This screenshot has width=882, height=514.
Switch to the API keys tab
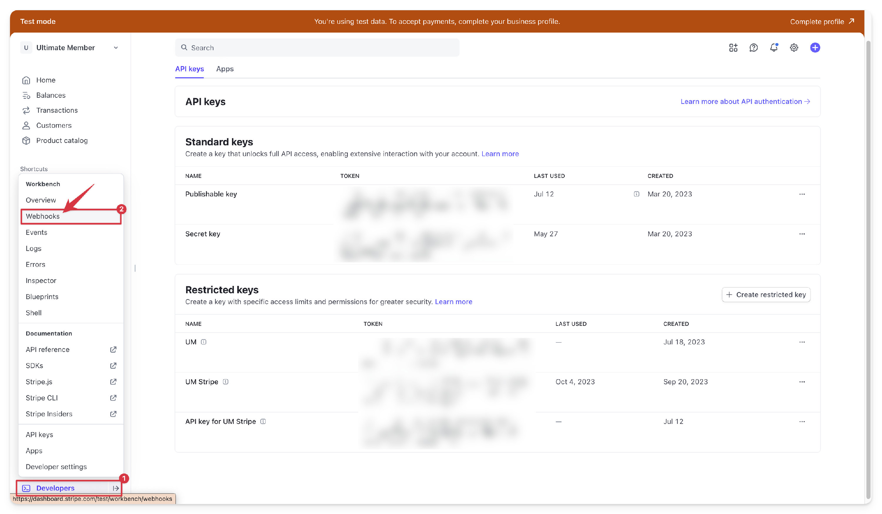pos(189,69)
